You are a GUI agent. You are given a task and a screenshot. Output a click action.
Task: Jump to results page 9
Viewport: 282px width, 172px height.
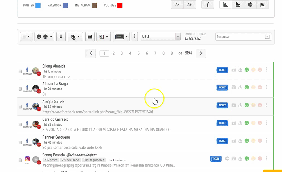(172, 53)
